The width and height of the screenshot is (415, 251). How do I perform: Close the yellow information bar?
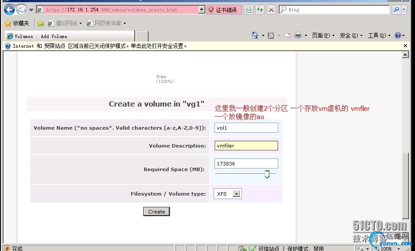(x=405, y=46)
